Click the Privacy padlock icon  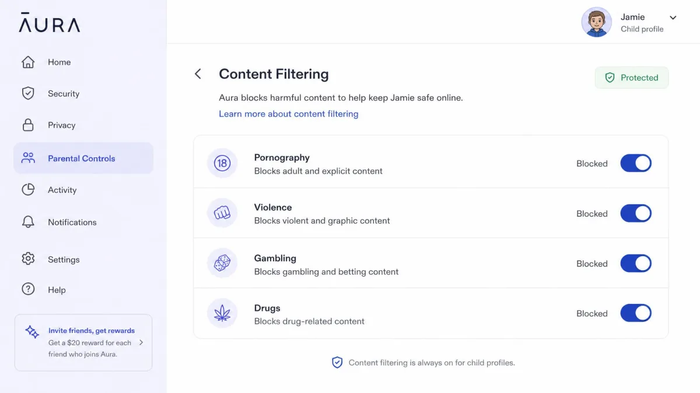28,125
